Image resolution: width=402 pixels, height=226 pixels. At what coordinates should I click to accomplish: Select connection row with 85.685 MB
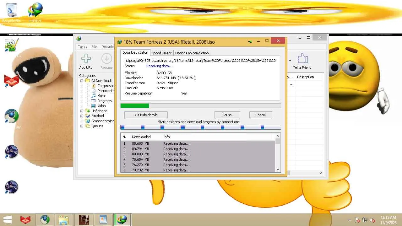(x=198, y=143)
